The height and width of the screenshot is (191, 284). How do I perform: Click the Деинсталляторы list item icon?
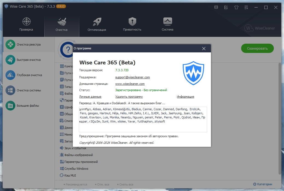tap(62, 128)
